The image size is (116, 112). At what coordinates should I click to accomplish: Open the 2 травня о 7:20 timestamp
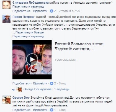[69, 11]
